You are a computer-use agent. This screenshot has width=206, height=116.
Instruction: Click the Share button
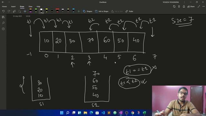click(x=191, y=6)
